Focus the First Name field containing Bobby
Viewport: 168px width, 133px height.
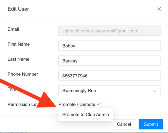click(x=109, y=46)
